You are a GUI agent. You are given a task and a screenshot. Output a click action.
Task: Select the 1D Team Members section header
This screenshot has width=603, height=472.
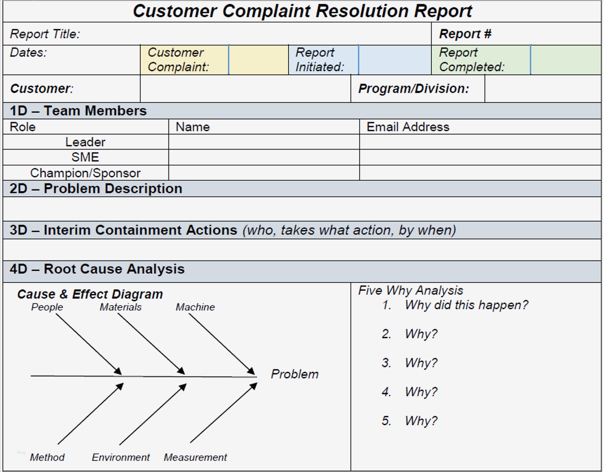(78, 111)
